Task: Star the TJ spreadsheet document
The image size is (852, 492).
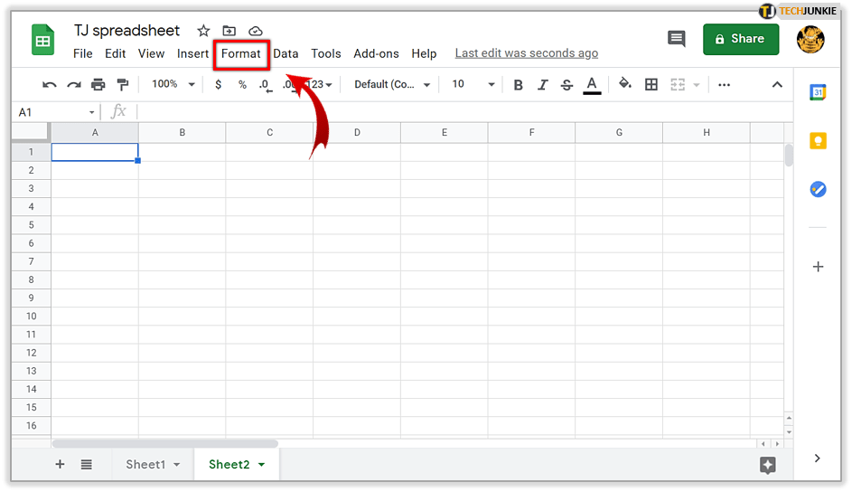Action: click(203, 32)
